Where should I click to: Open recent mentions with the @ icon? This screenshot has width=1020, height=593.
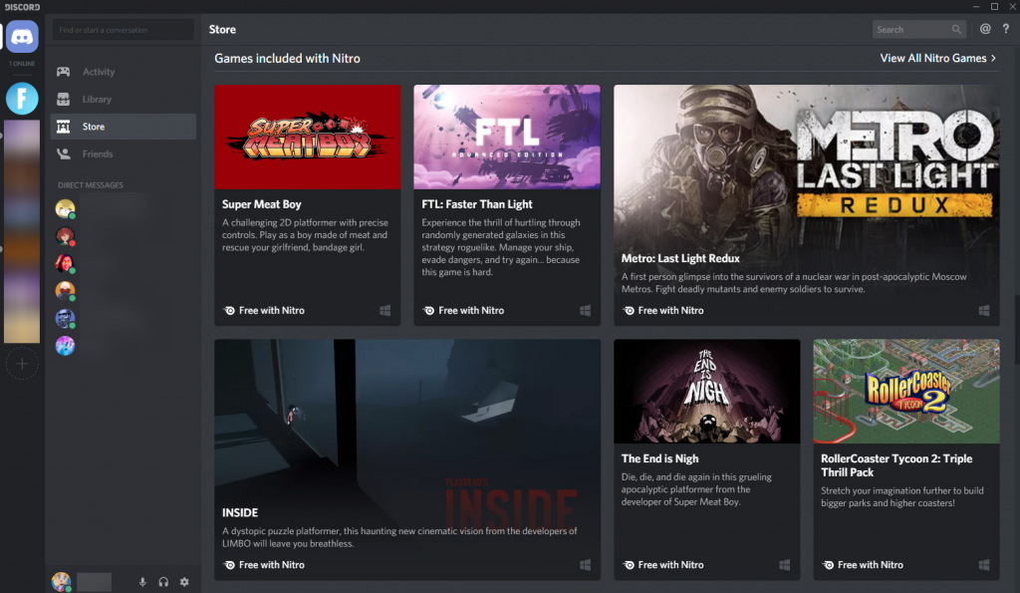pyautogui.click(x=984, y=29)
